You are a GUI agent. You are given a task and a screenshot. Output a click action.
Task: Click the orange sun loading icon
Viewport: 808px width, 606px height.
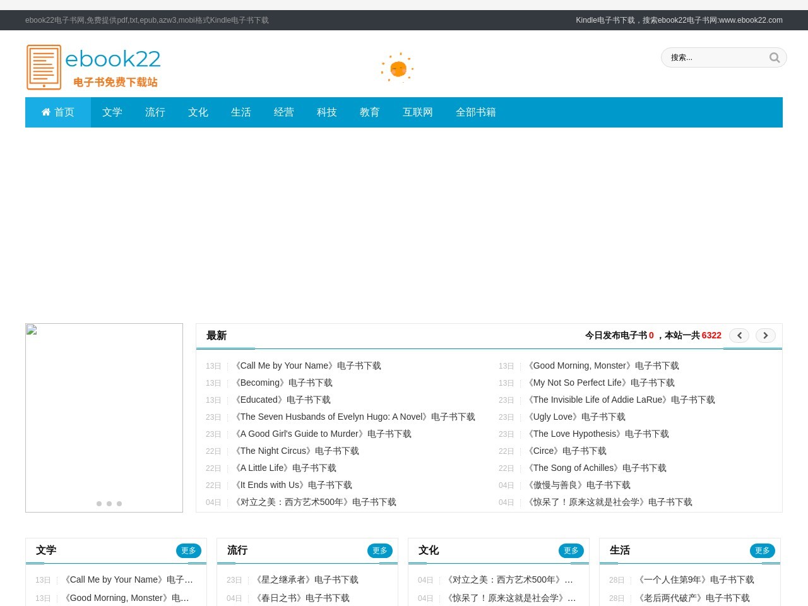pos(397,68)
